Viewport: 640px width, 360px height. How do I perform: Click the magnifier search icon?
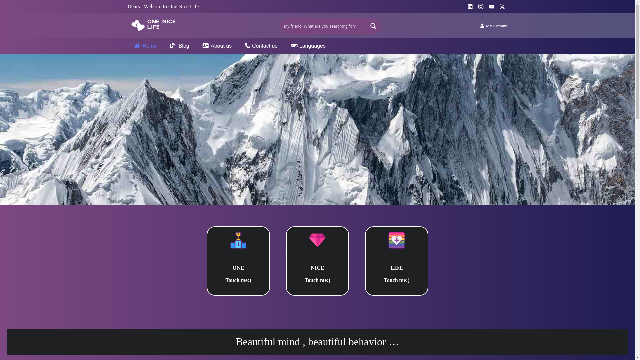click(x=373, y=26)
